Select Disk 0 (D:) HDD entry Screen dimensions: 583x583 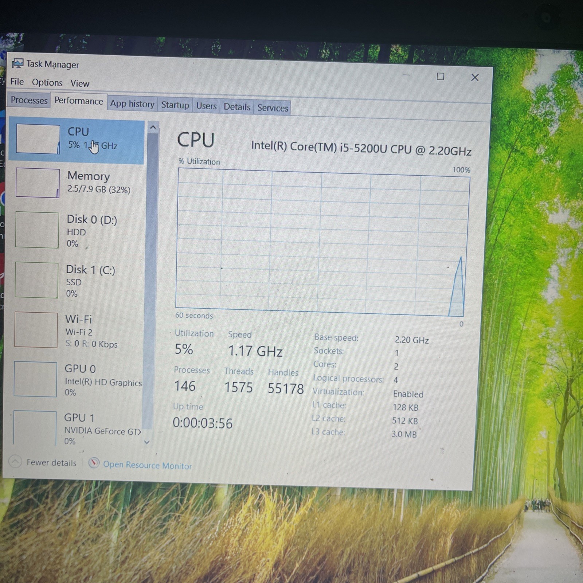[77, 231]
